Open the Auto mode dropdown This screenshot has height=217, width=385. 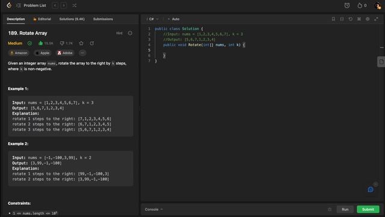pyautogui.click(x=174, y=19)
